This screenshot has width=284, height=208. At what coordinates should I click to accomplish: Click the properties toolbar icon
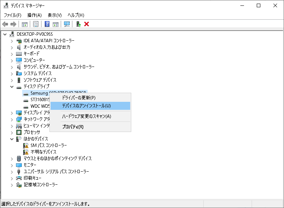click(x=36, y=24)
